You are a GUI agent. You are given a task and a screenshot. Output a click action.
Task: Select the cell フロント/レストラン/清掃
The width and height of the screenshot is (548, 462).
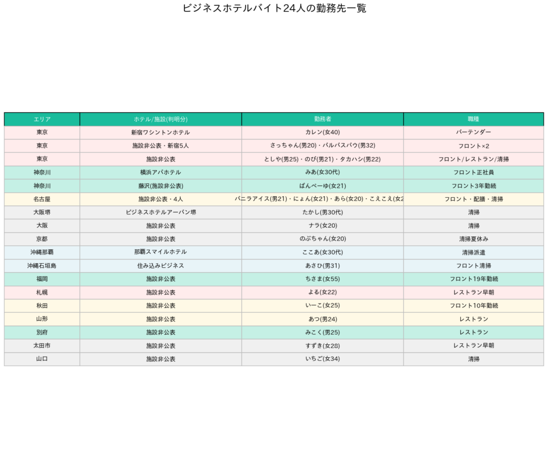click(x=474, y=159)
